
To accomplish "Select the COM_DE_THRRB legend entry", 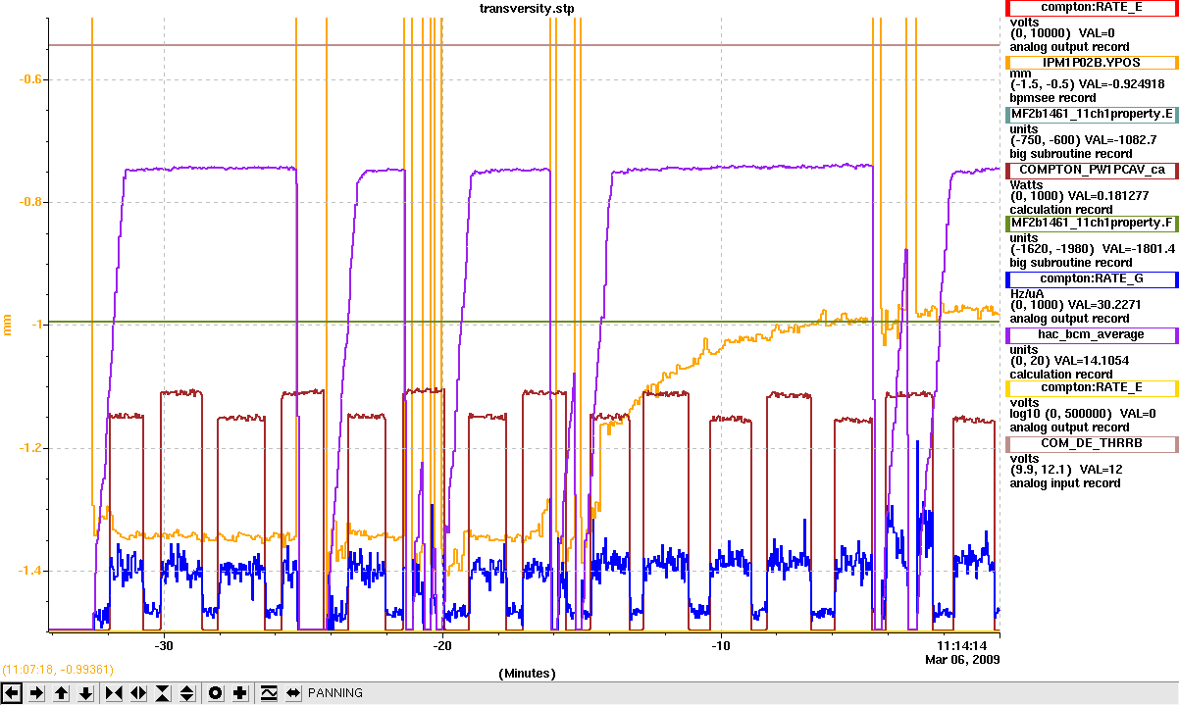I will (1092, 443).
